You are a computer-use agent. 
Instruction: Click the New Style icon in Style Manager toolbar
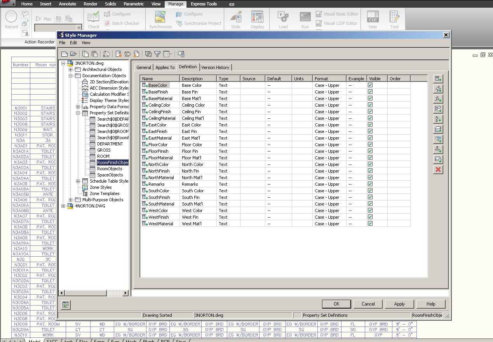coord(118,54)
